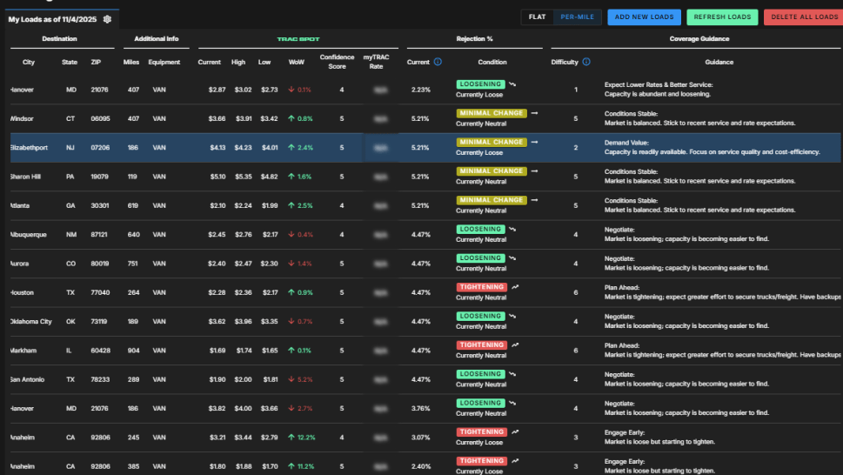Switch rate view to PER-MILE
Screen dimensions: 843x475
pos(578,17)
